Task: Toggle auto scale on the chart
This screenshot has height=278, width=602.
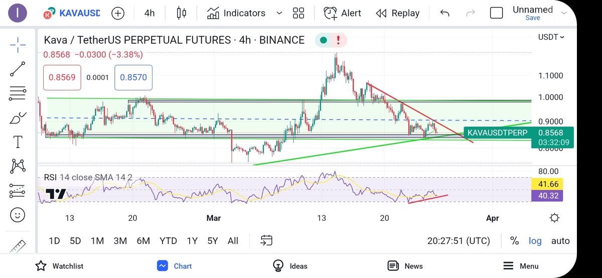Action: pyautogui.click(x=560, y=241)
